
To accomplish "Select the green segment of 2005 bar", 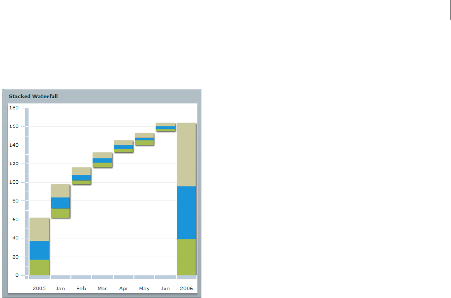I will (x=39, y=267).
